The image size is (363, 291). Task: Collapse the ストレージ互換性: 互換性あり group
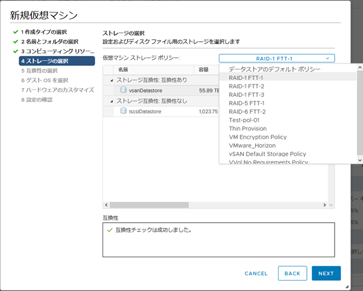click(x=111, y=80)
